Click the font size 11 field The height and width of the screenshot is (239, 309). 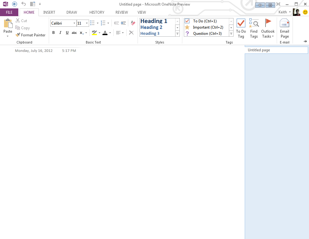[x=81, y=23]
